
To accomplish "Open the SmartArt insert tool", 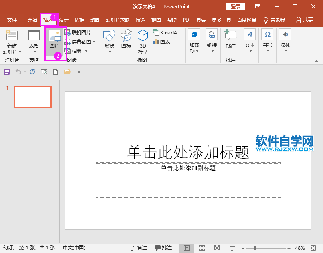I will 167,32.
